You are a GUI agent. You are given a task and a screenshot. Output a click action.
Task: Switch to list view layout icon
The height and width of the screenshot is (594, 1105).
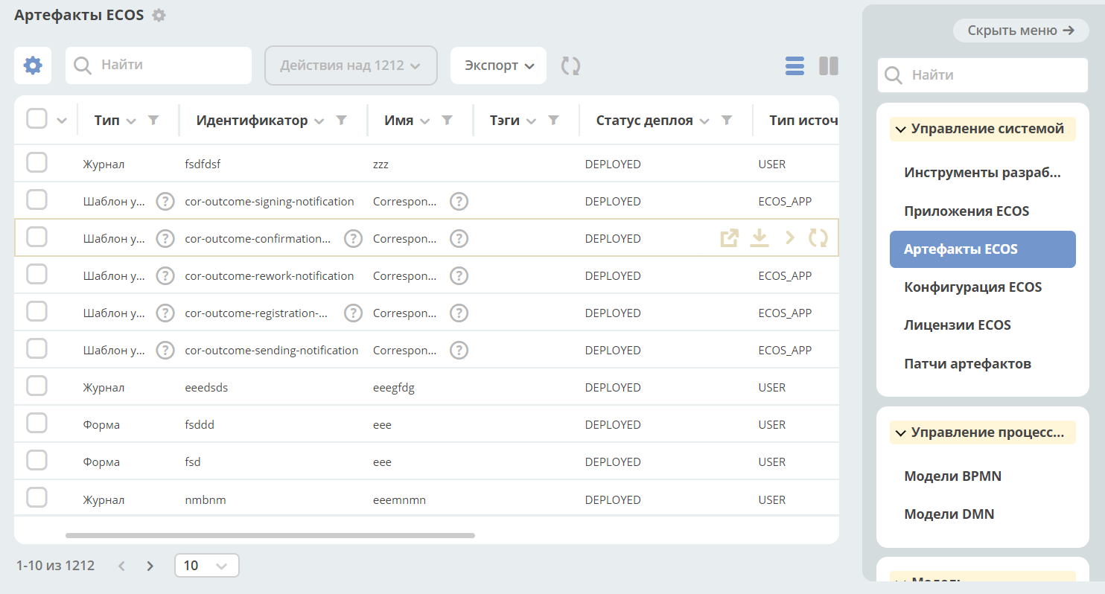point(794,66)
